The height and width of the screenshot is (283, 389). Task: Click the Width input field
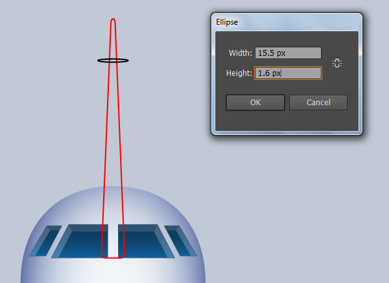click(288, 53)
